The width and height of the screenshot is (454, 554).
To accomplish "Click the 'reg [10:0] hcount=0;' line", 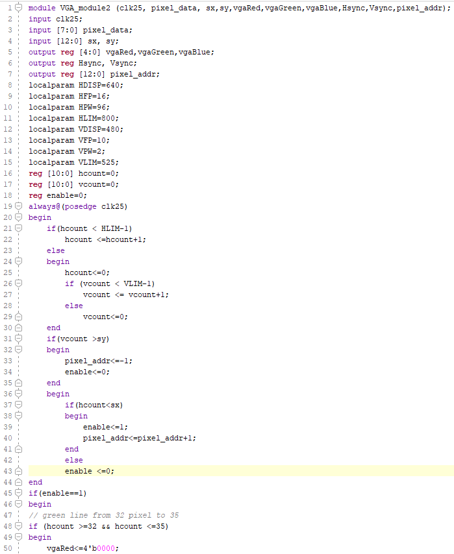I will tap(73, 173).
